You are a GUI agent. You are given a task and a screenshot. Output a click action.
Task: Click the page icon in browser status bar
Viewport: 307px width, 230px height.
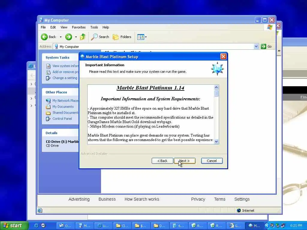coord(40,210)
